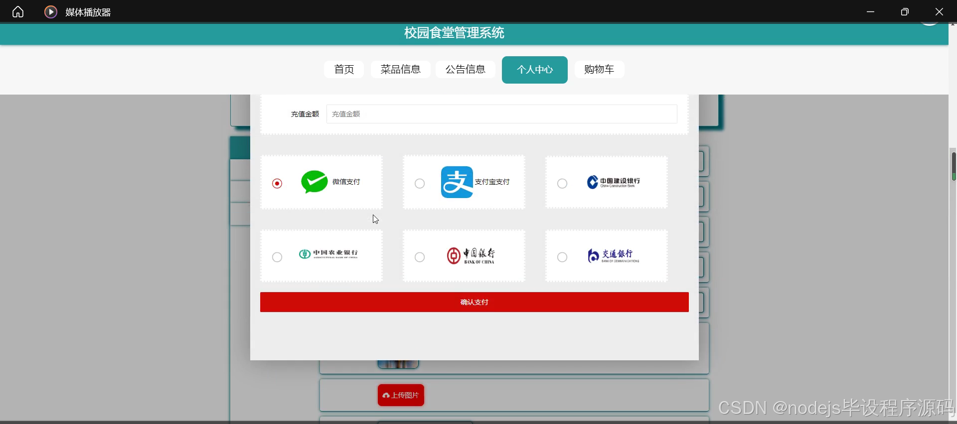Select the 中国建设银行 radio button

pos(562,184)
